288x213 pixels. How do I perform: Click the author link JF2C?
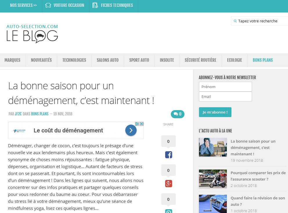tap(18, 114)
